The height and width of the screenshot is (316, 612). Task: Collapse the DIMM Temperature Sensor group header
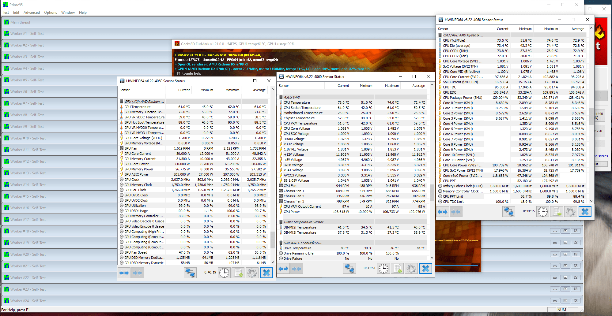click(353, 222)
